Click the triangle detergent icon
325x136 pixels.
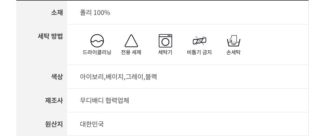pyautogui.click(x=131, y=41)
